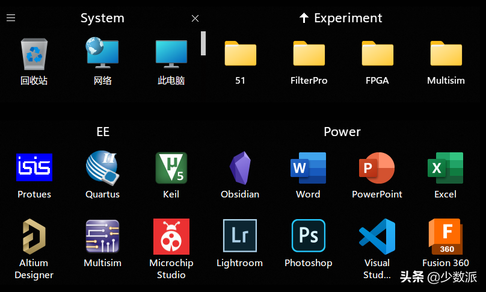Launch Altium Designer
486x292 pixels.
click(34, 236)
